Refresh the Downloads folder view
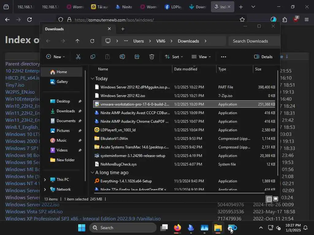314x235 pixels. 92,41
